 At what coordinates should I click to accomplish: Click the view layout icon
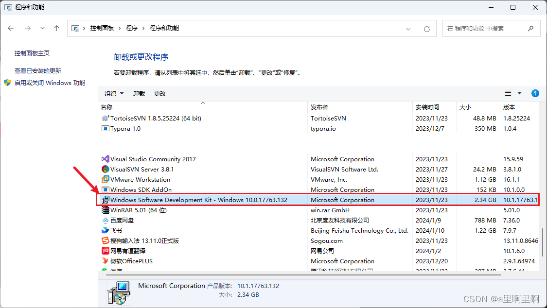click(x=508, y=93)
